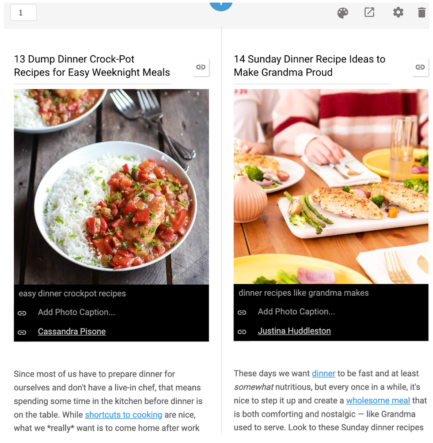
Task: Follow the wholesome meal link
Action: tap(378, 401)
